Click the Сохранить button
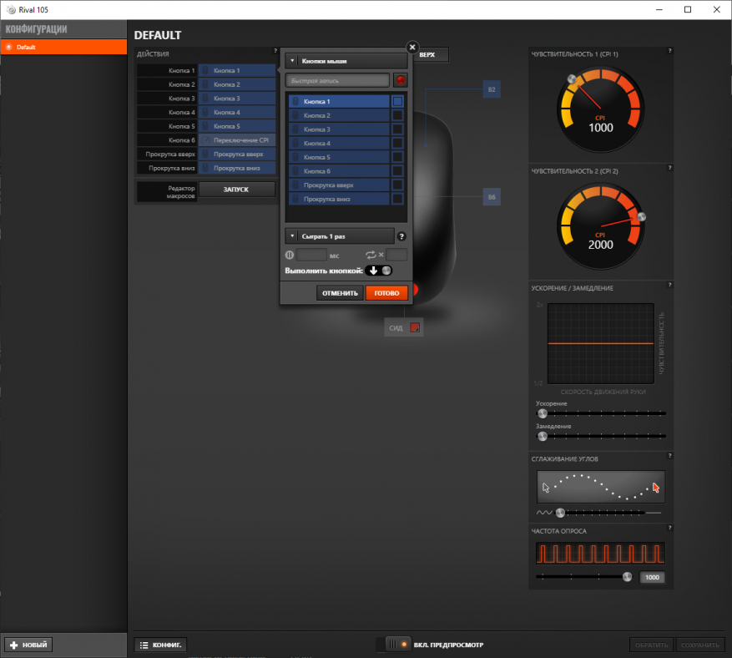Image resolution: width=732 pixels, height=658 pixels. [x=699, y=645]
